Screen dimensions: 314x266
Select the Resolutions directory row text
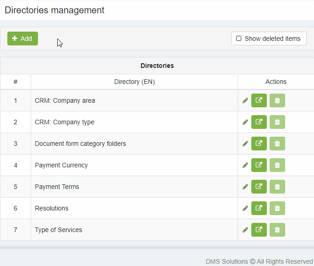pos(51,208)
